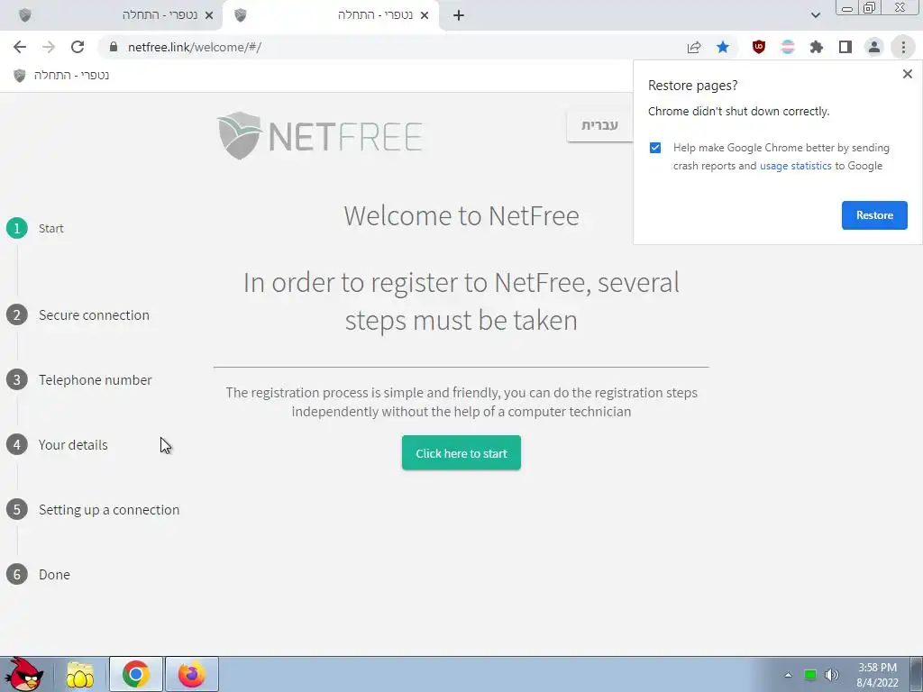Open the נטפרי bookmark in bookmarks bar
The width and height of the screenshot is (923, 692).
coord(61,76)
